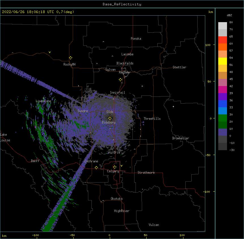Viewport: 244px width, 239px height.
Task: Click the -100 tick on the right axis
Action: 207,192
